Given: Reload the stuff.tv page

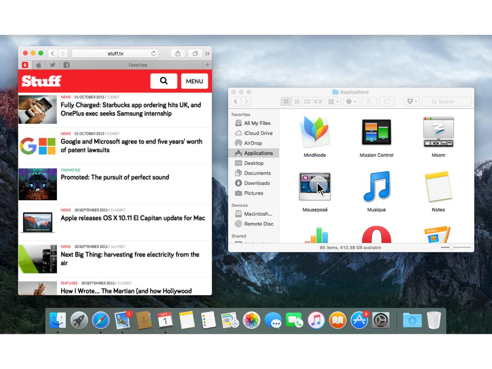Looking at the screenshot, I should click(x=154, y=53).
